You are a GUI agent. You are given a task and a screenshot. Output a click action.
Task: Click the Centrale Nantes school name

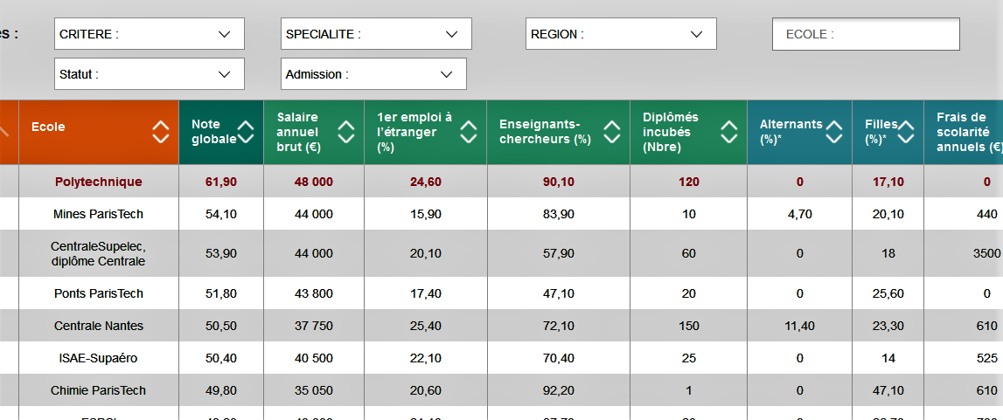[x=99, y=327]
